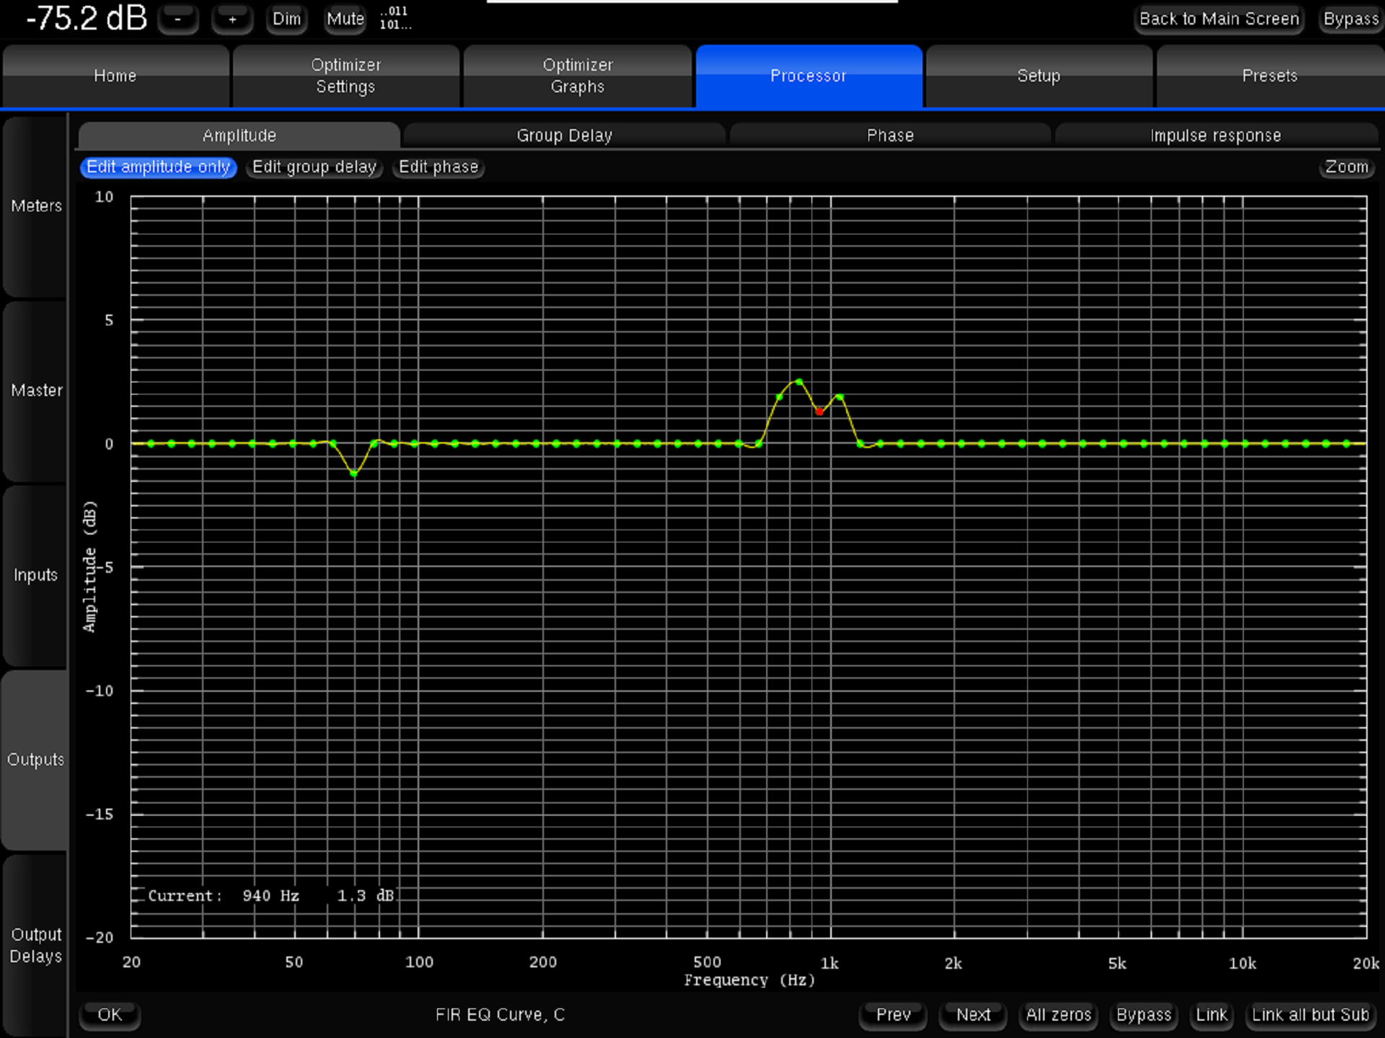
Task: Click the peak EQ point near 850 Hz
Action: [x=799, y=382]
